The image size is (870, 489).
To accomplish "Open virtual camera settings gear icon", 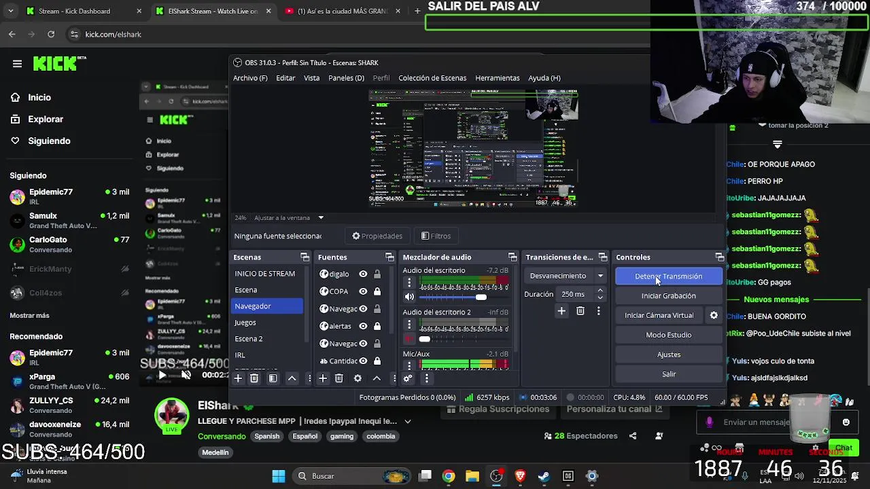I will pos(714,315).
